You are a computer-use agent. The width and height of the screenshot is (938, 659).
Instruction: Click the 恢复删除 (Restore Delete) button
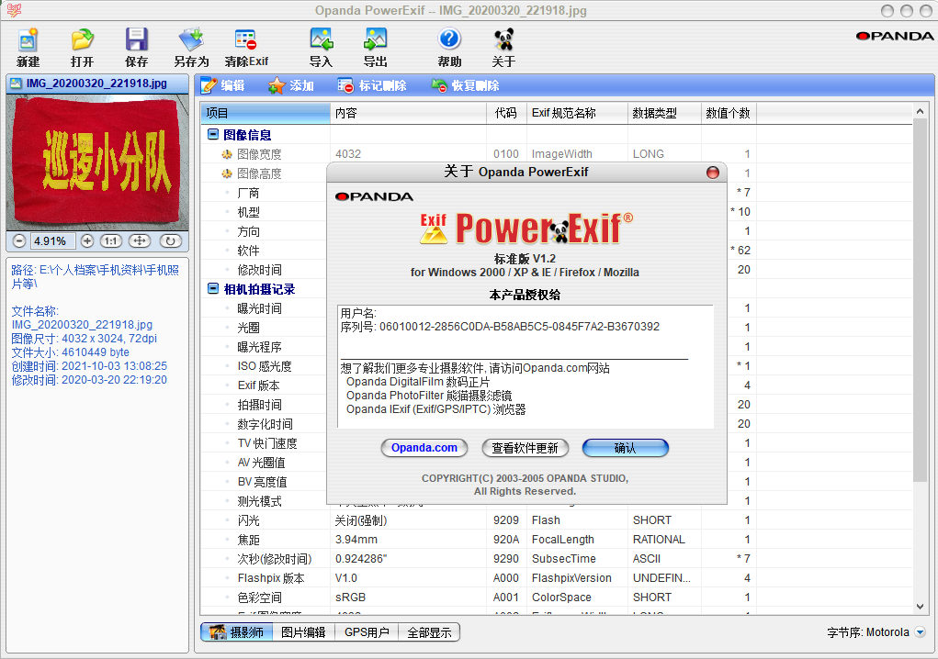click(466, 85)
